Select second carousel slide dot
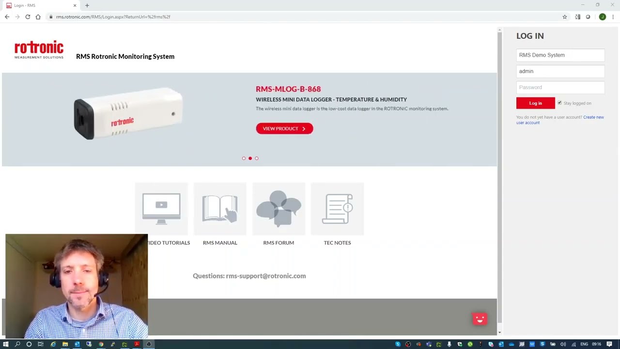Screen dimensions: 620x349 [x=250, y=158]
